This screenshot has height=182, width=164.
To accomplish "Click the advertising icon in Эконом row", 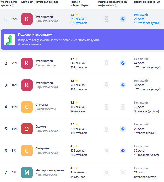I will pyautogui.click(x=106, y=129).
